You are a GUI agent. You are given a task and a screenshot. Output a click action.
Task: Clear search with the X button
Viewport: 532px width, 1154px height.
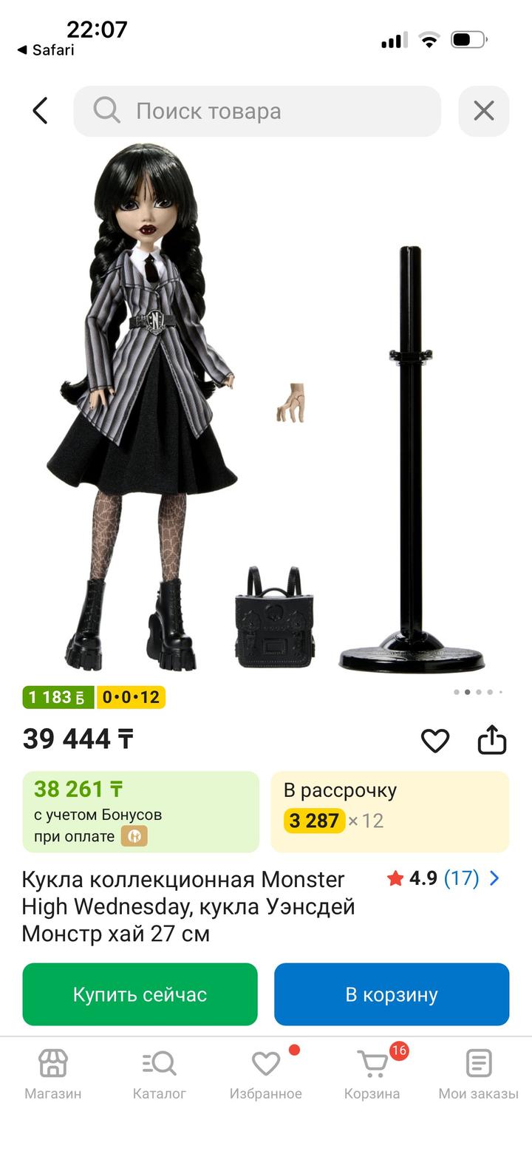pyautogui.click(x=484, y=111)
